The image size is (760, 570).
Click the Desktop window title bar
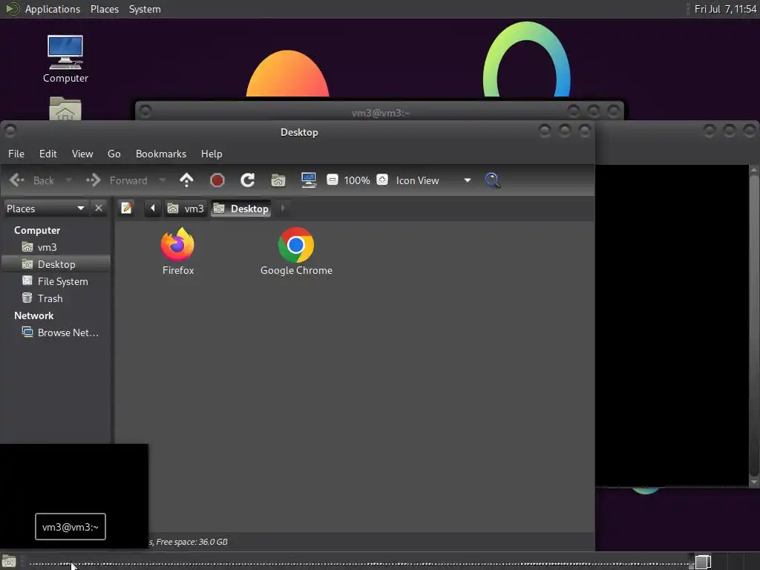(x=298, y=132)
